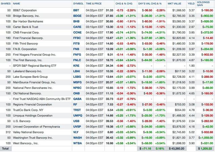This screenshot has height=152, width=215.
Task: Click the Total row label
Action: (x=5, y=149)
